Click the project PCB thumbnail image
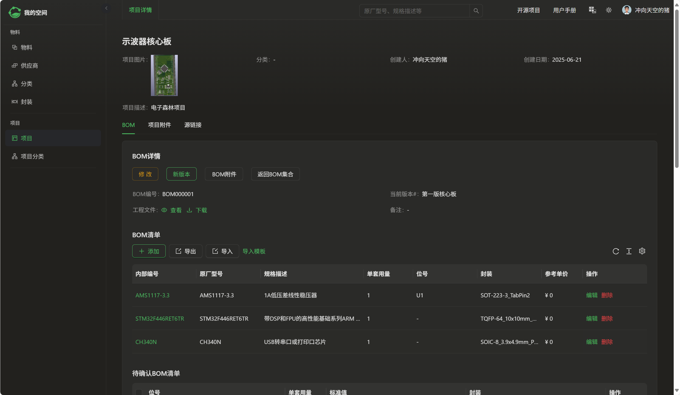 (164, 75)
